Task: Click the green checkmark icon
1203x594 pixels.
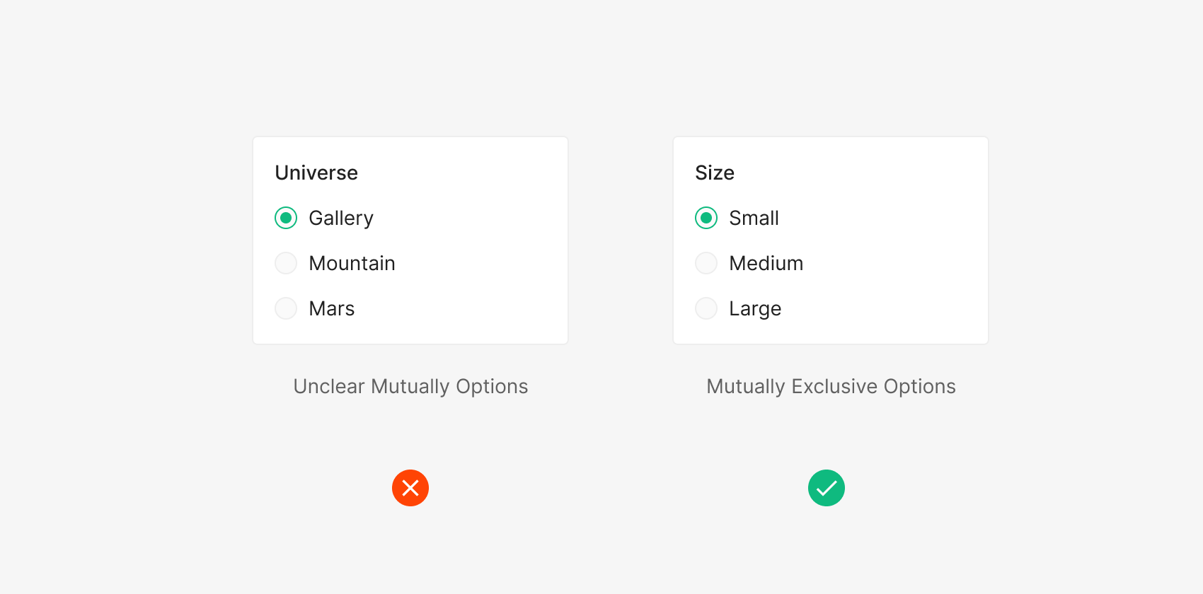Action: pyautogui.click(x=827, y=488)
